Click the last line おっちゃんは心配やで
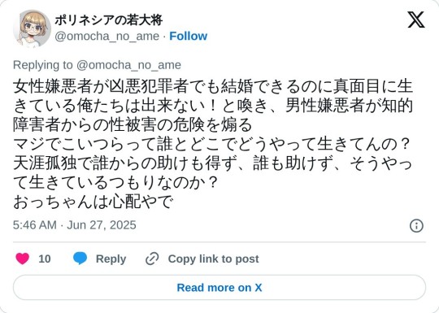This screenshot has width=439, height=313. [x=93, y=202]
